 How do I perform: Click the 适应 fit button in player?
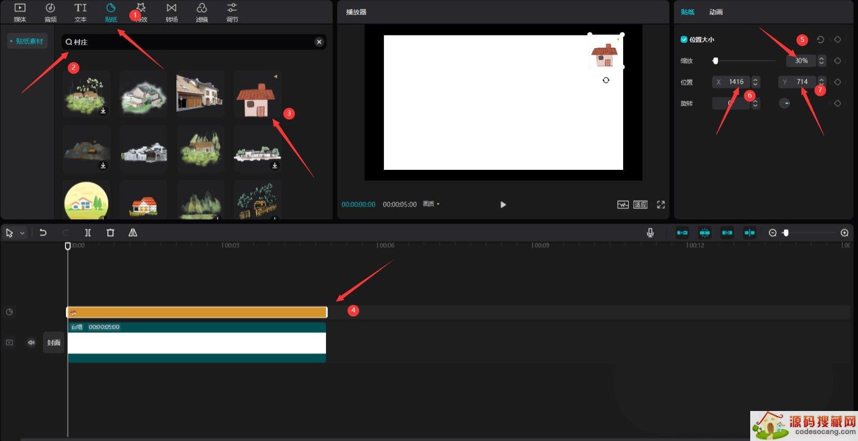pyautogui.click(x=640, y=205)
